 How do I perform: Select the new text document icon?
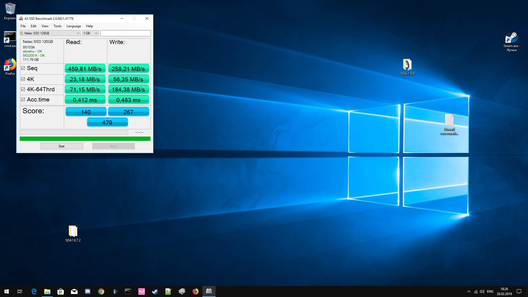pos(449,125)
